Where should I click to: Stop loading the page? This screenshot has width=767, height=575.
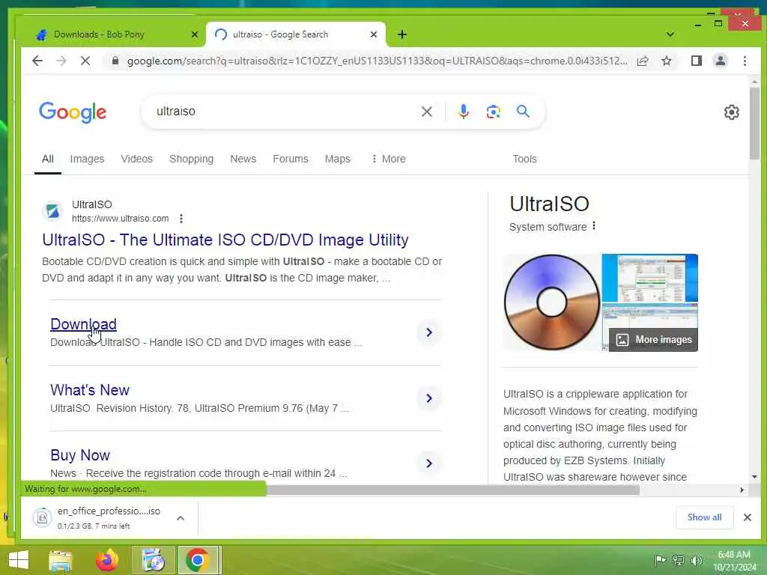coord(85,61)
